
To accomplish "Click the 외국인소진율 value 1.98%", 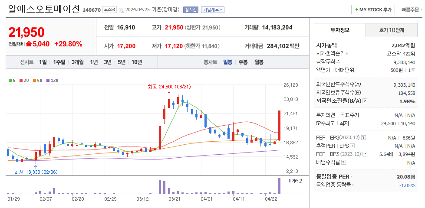I will click(x=407, y=101).
